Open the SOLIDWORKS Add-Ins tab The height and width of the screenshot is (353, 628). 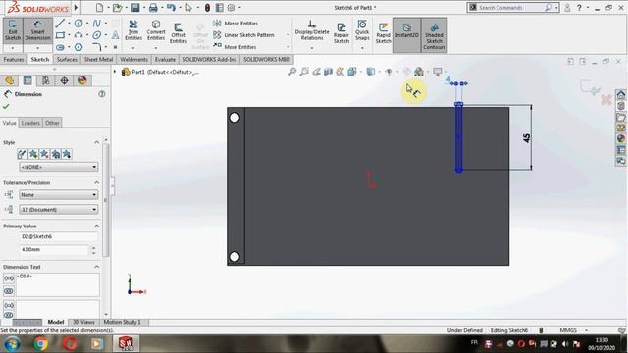point(209,59)
